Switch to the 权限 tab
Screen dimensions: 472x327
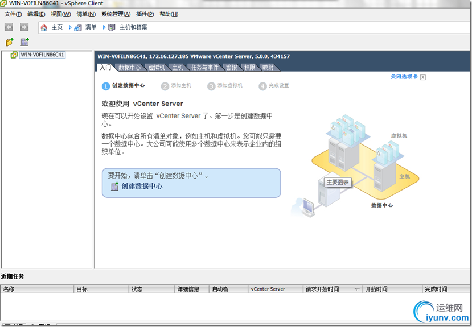tap(249, 67)
